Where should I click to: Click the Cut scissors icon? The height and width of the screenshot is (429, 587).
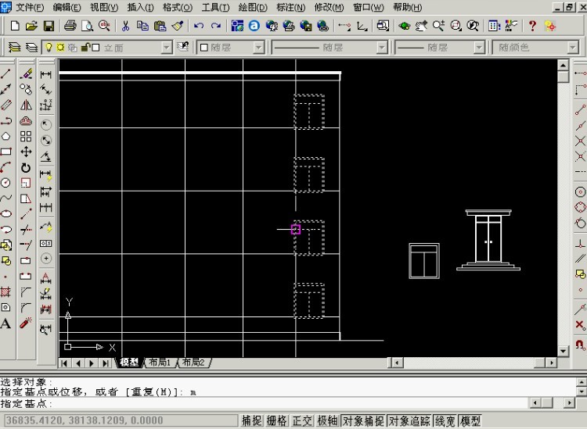125,26
